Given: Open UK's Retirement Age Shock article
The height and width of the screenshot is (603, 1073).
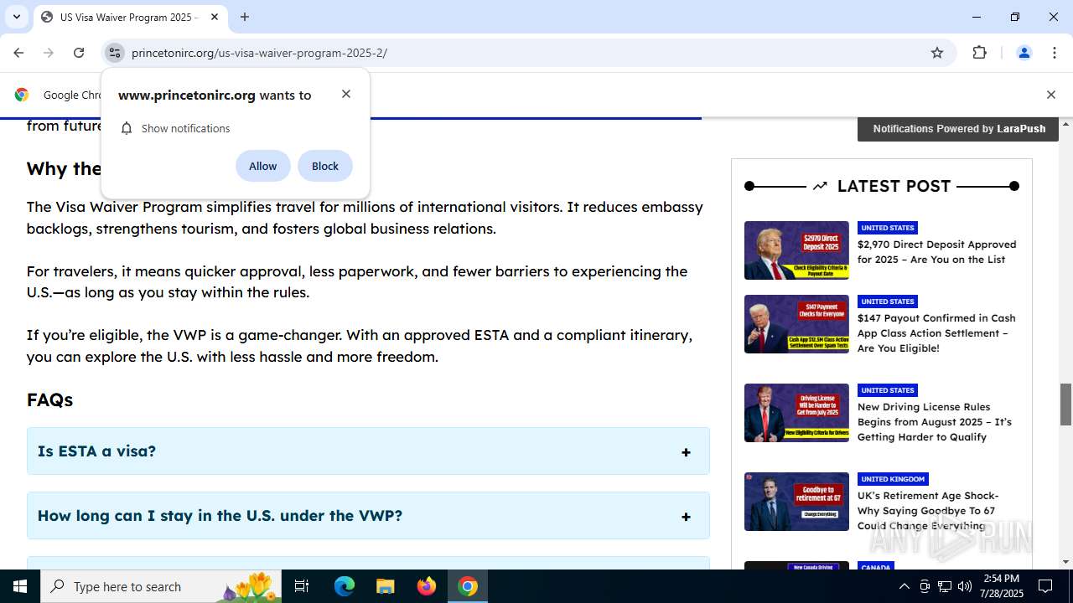Looking at the screenshot, I should (x=928, y=511).
